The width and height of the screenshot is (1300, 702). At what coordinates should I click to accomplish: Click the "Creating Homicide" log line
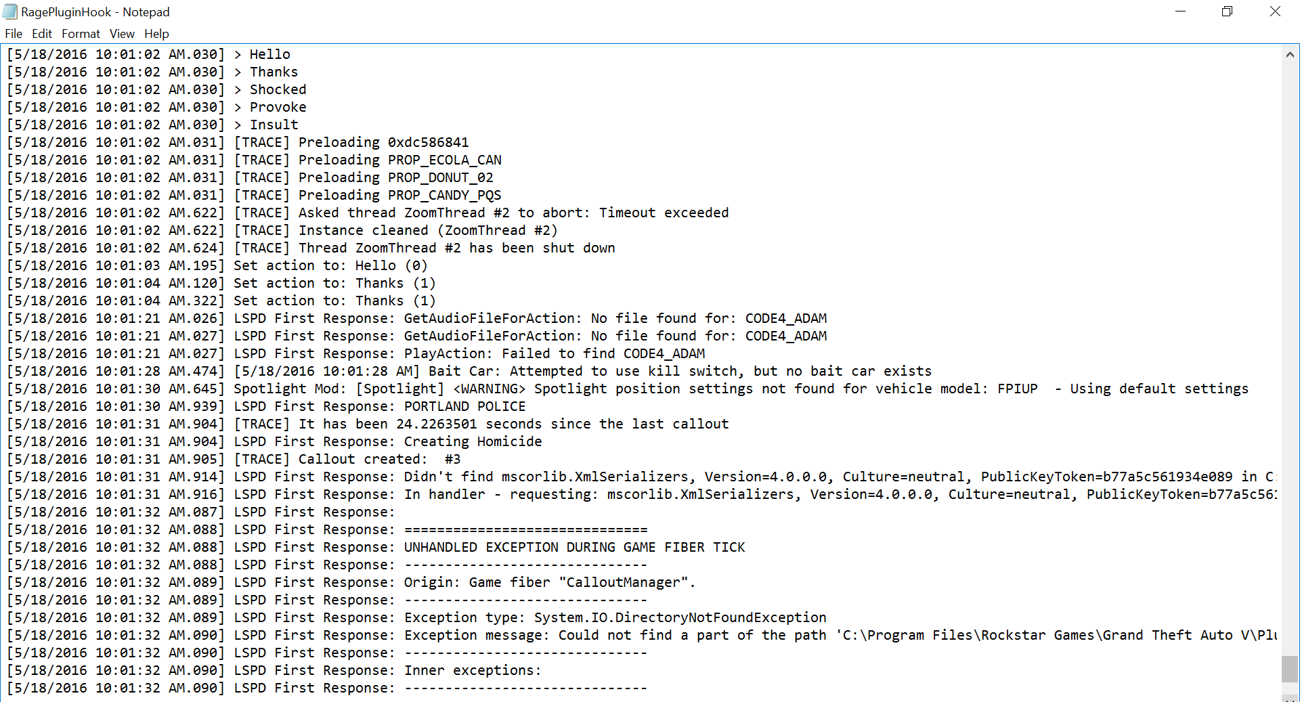(x=473, y=441)
